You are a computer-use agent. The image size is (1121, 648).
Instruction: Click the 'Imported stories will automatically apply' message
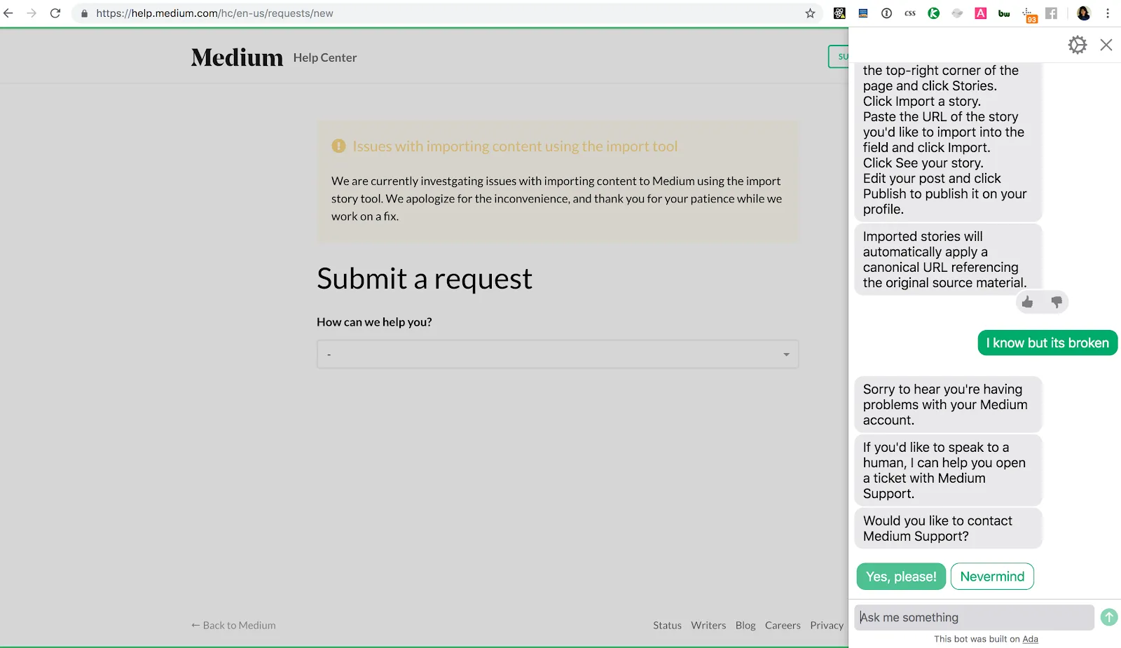click(948, 259)
